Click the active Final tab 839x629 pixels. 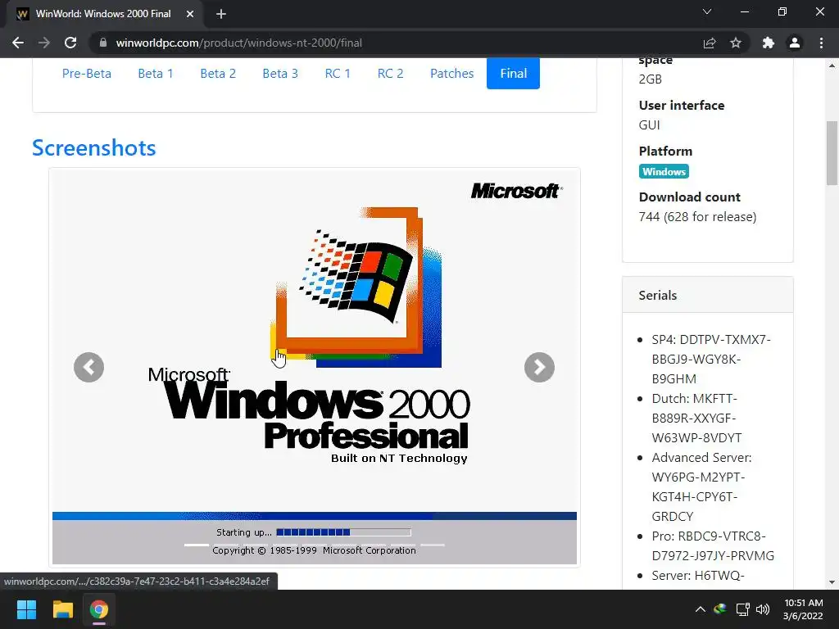(x=513, y=73)
